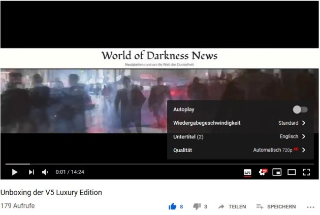This screenshot has width=320, height=215.
Task: Click the save-to-playlist icon
Action: point(260,207)
